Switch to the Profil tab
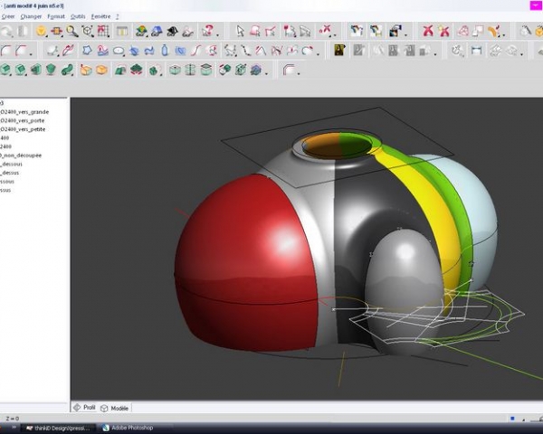The width and height of the screenshot is (543, 434). pos(85,408)
